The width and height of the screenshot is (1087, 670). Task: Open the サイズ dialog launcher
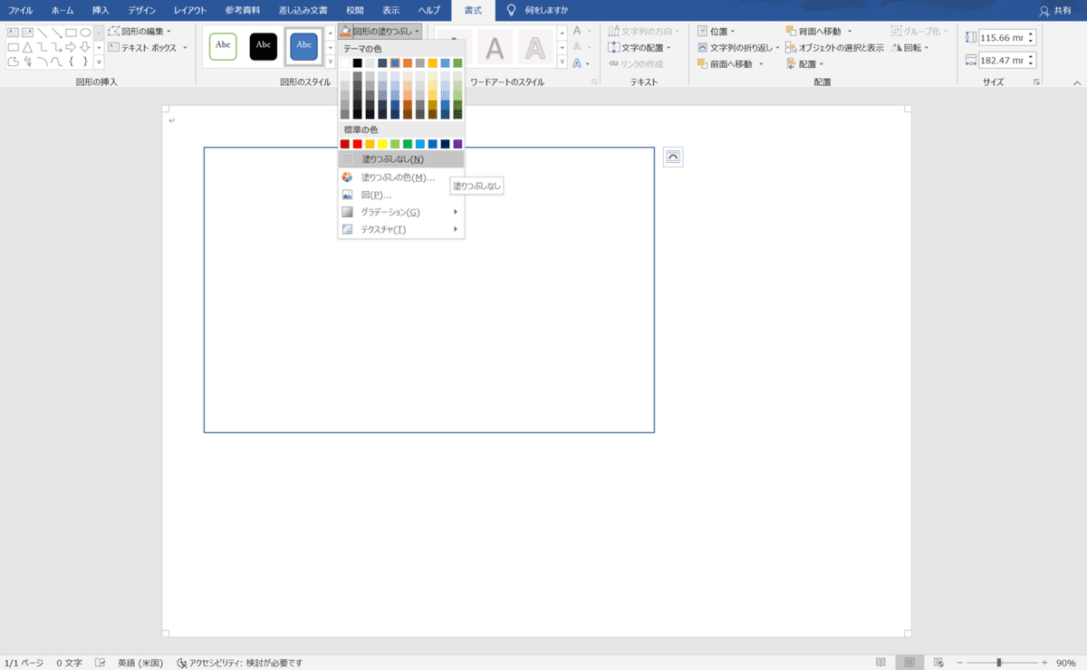[x=1035, y=81]
